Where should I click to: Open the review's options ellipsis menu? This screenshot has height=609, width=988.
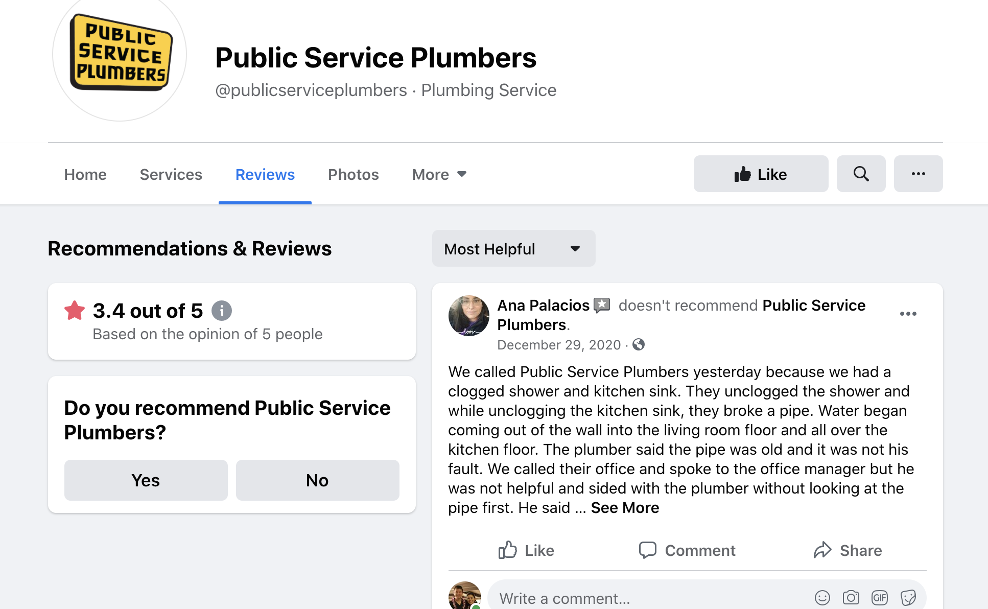908,314
